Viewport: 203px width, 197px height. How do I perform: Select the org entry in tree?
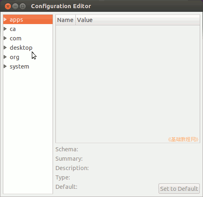coord(28,57)
